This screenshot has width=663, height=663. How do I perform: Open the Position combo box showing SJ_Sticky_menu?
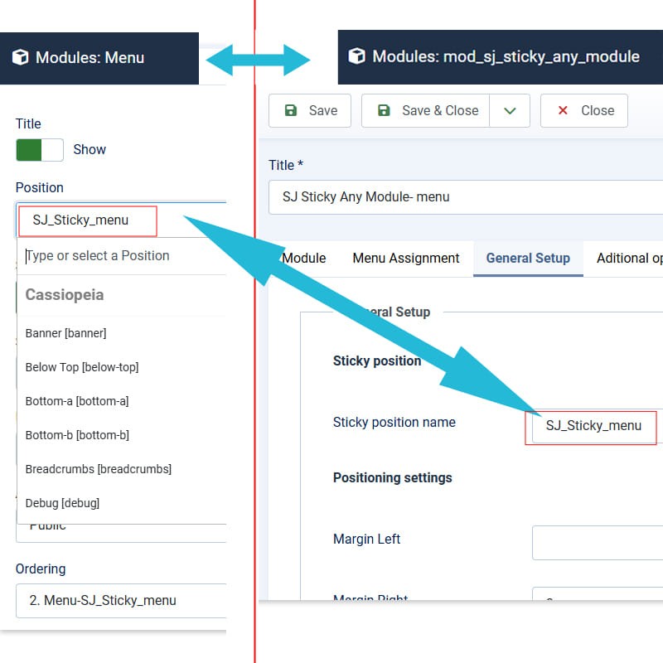pyautogui.click(x=121, y=220)
